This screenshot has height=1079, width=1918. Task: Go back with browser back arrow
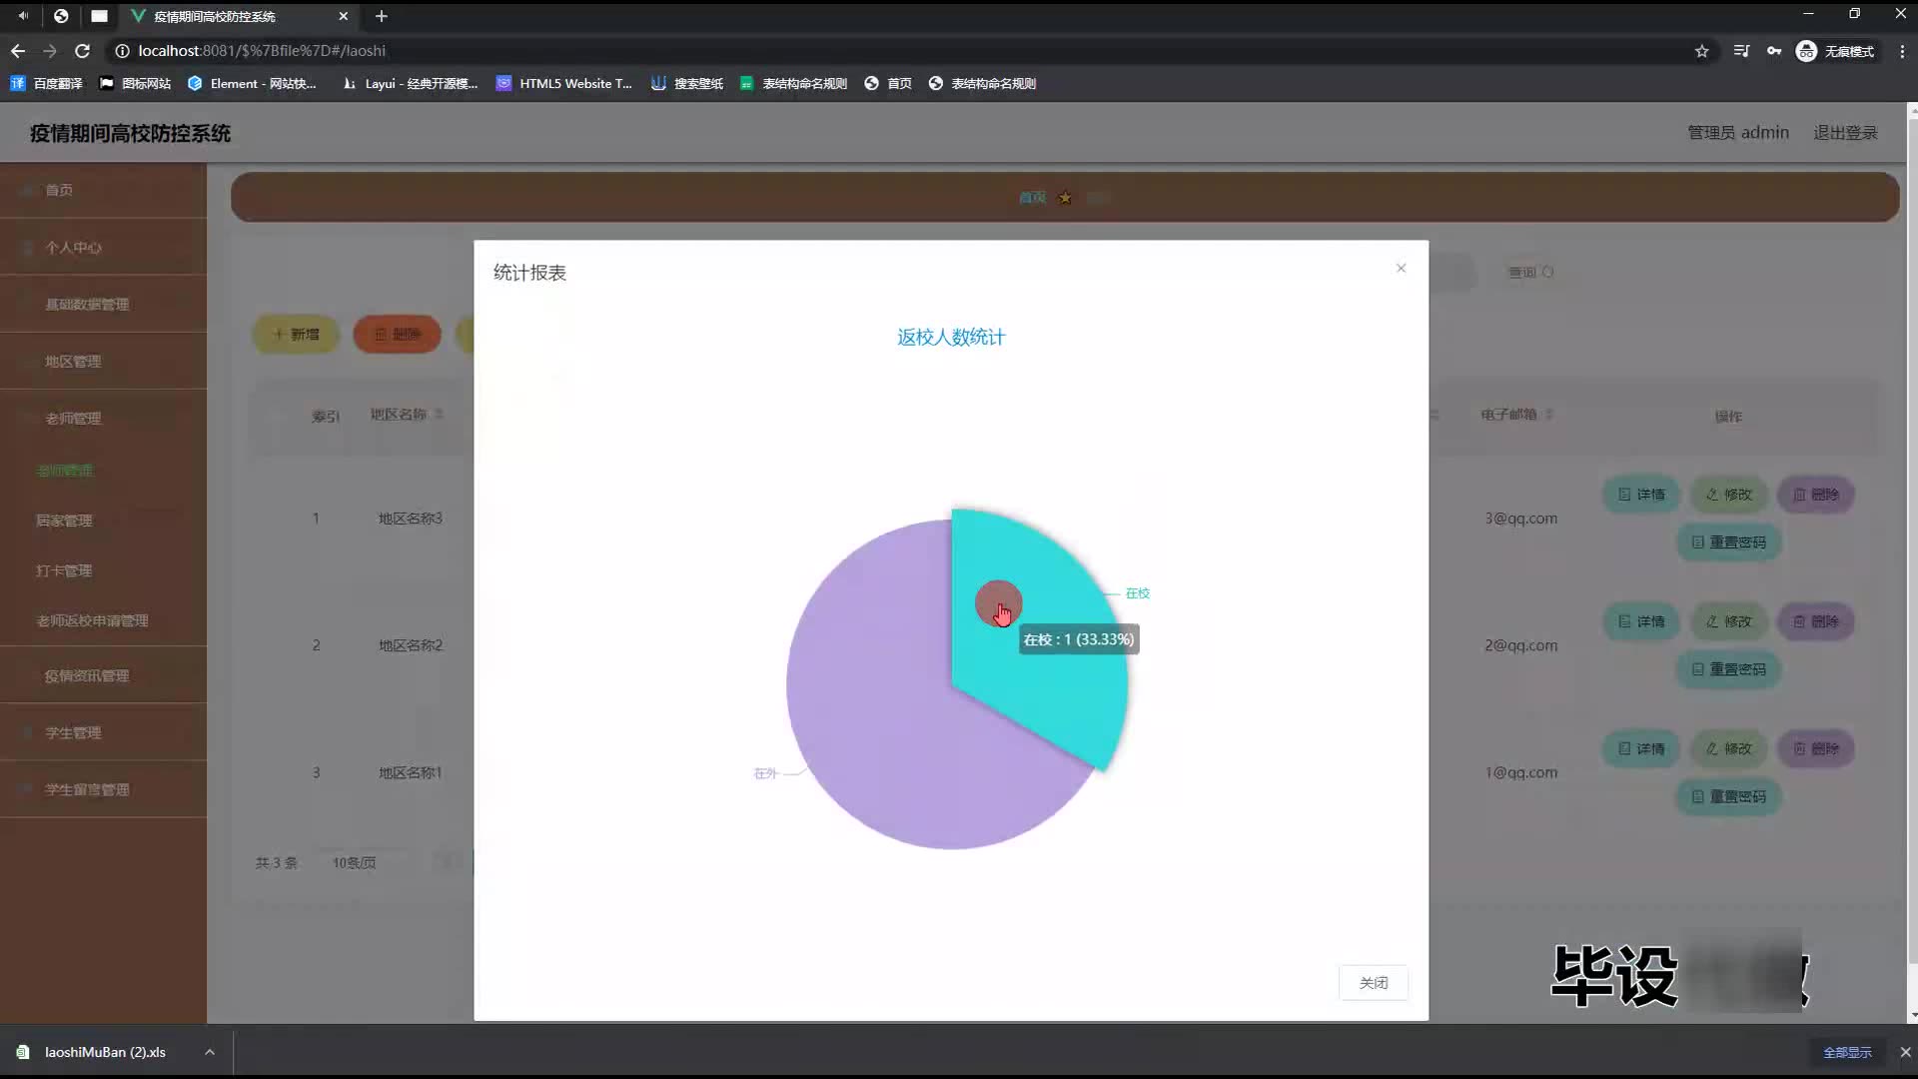tap(18, 51)
